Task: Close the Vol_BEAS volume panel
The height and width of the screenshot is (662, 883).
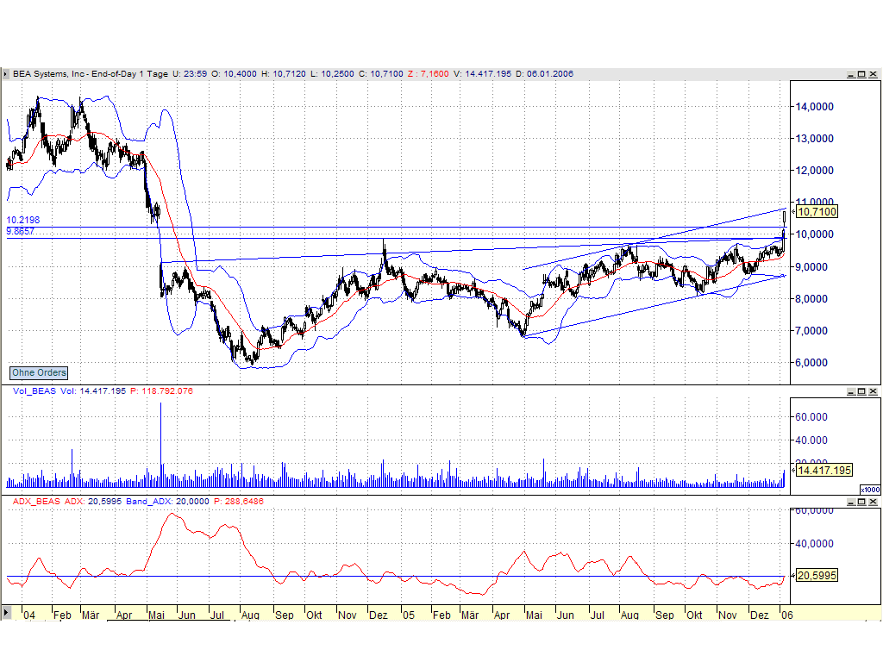Action: pos(872,391)
